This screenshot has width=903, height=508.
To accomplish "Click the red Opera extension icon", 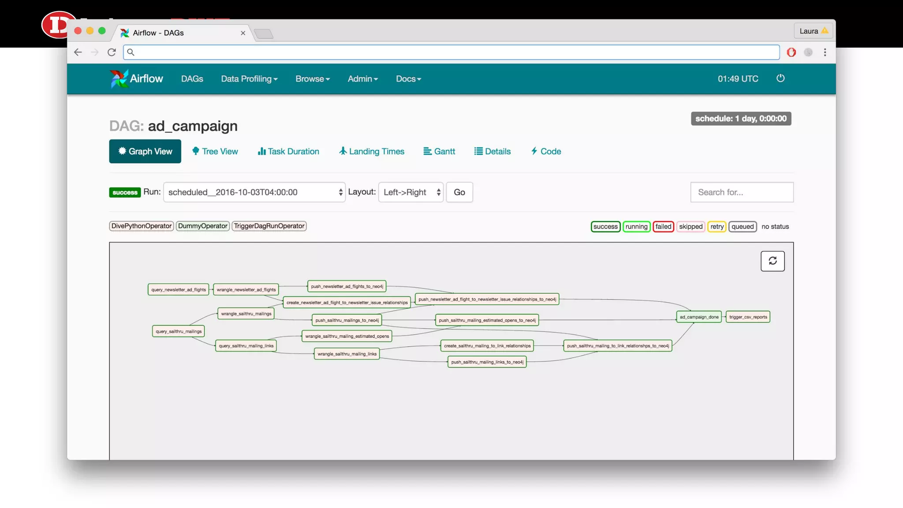I will point(791,52).
